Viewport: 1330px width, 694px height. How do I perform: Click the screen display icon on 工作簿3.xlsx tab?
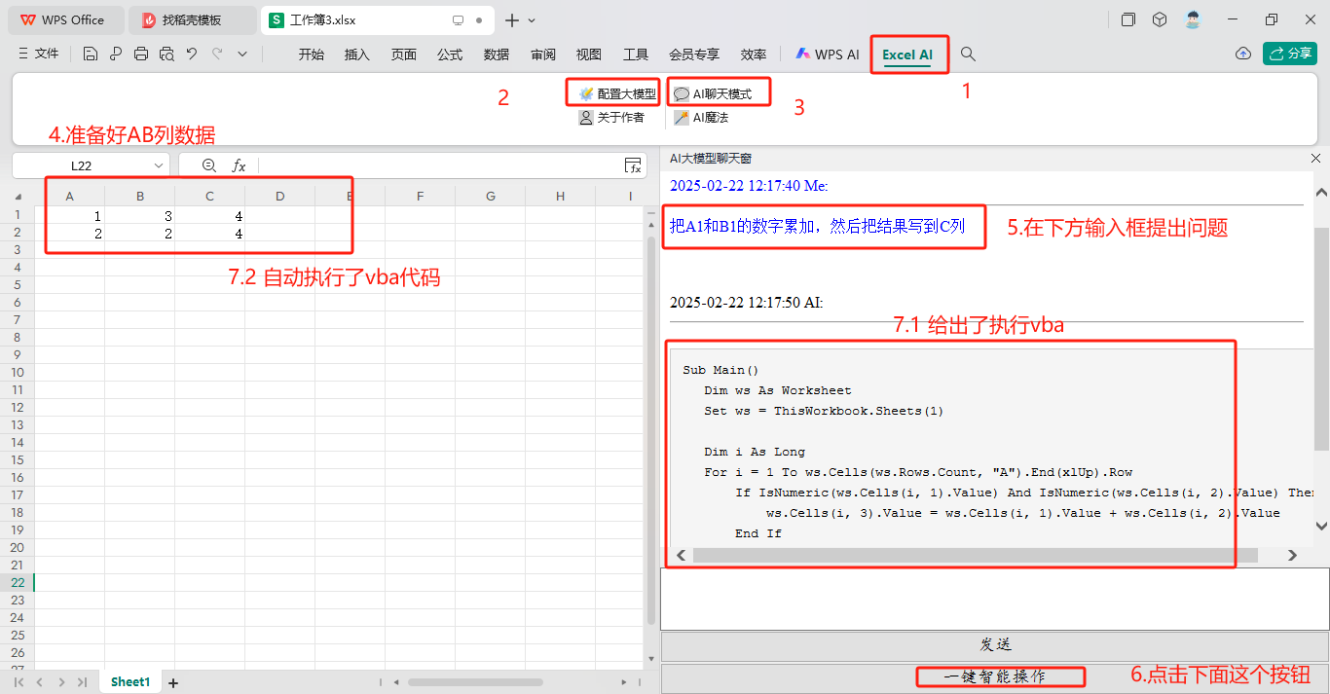459,19
